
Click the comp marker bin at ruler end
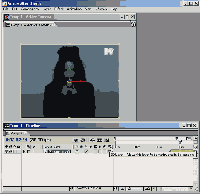(195, 147)
